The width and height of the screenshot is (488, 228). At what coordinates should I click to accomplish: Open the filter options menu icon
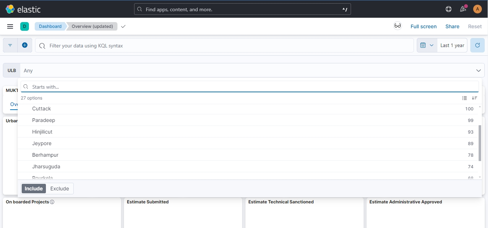coord(10,46)
